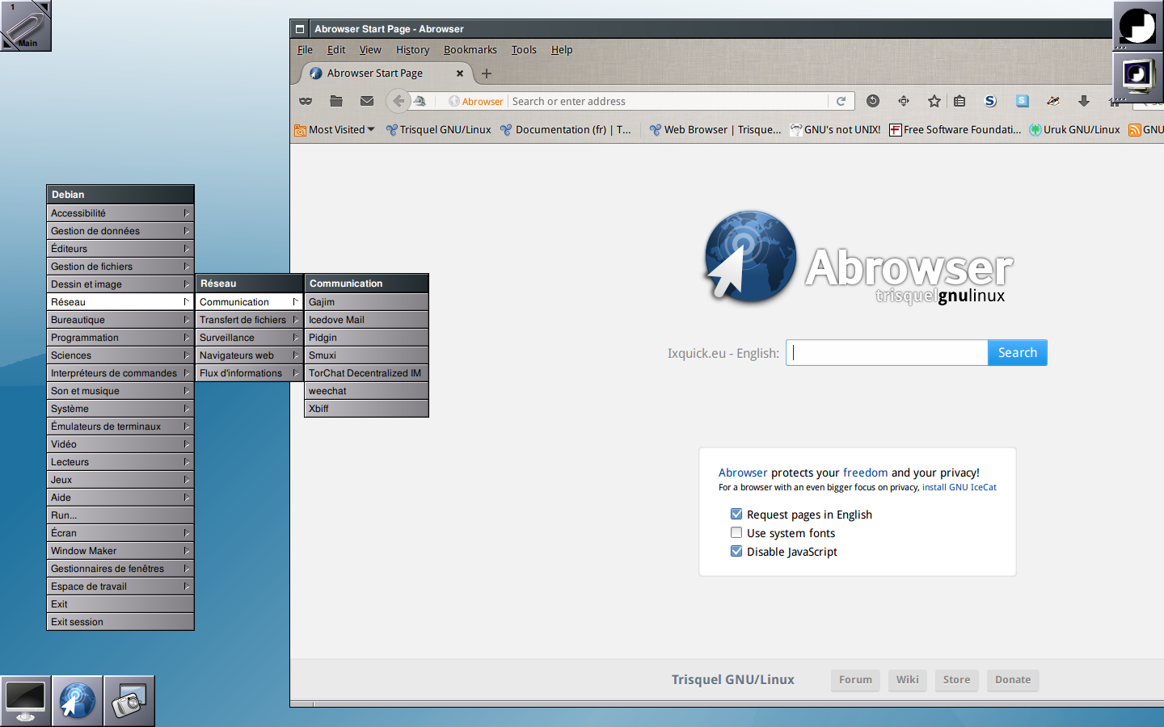The image size is (1164, 727).
Task: Expand the Most Visited bookmarks dropdown
Action: [335, 129]
